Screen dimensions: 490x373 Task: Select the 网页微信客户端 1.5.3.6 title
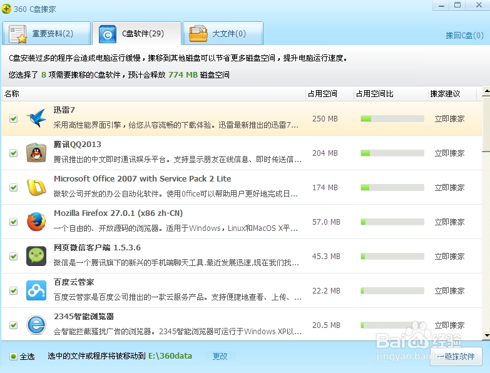(x=97, y=247)
